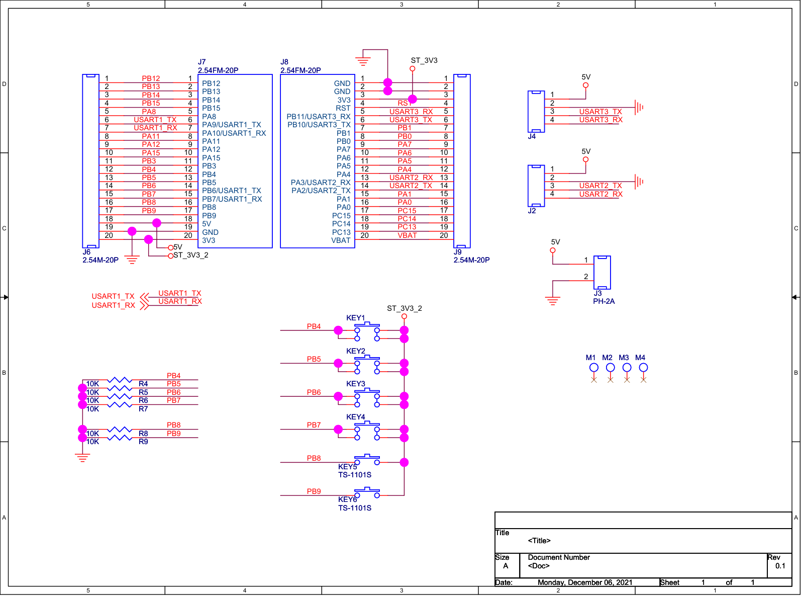Click the J8 2.54FM-20P component box
The height and width of the screenshot is (596, 802).
click(317, 161)
